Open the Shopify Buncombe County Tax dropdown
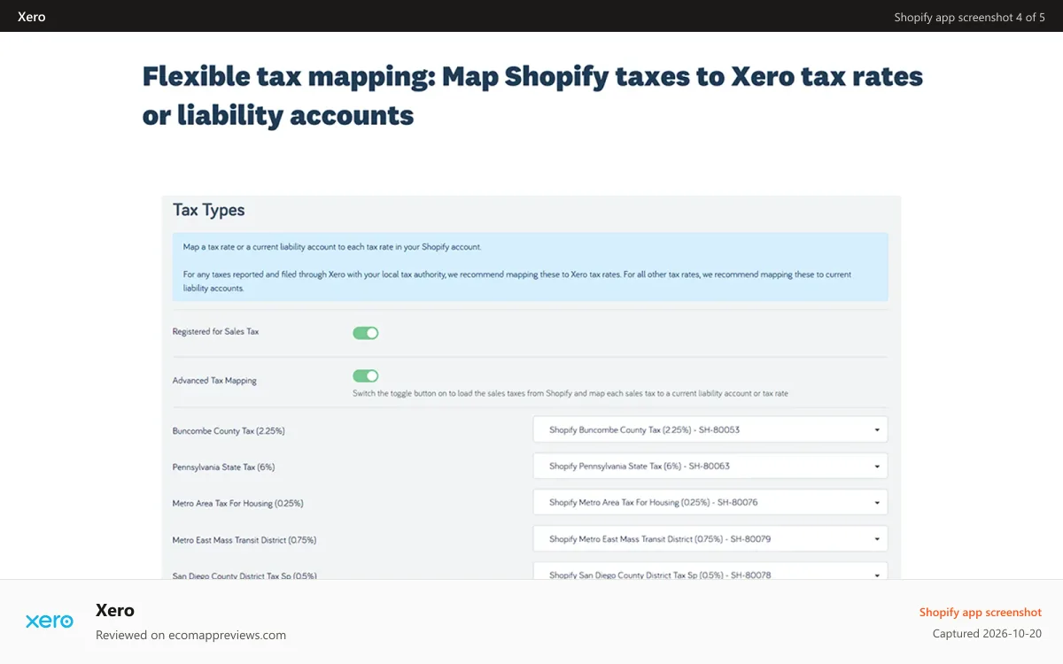This screenshot has height=664, width=1063. click(x=710, y=429)
